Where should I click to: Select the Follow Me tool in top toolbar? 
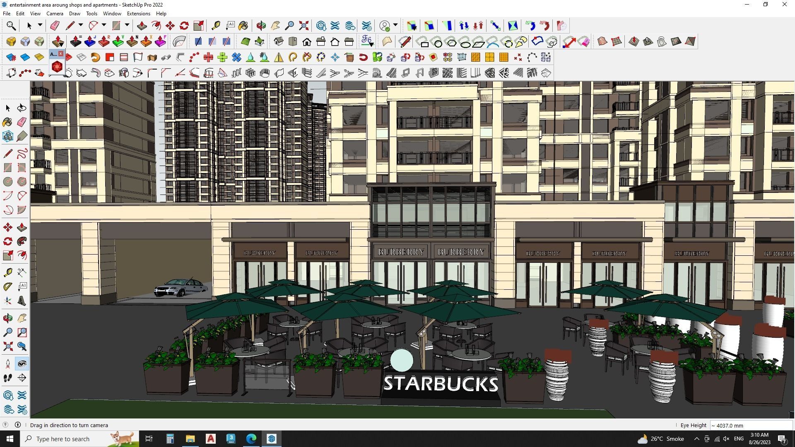coord(156,26)
